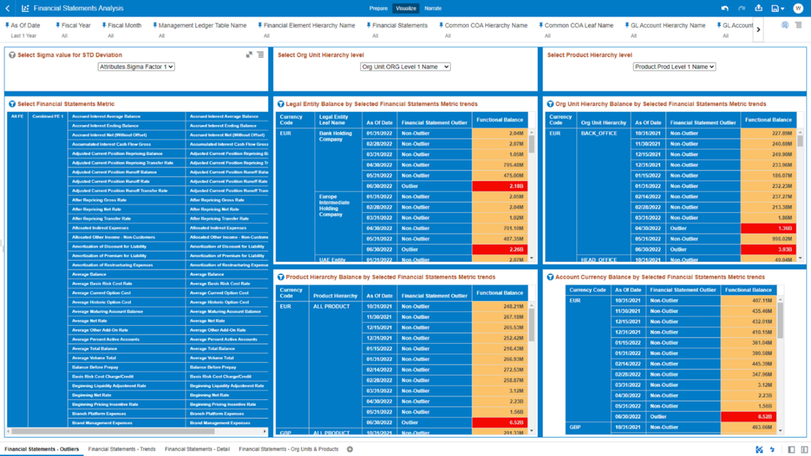Refresh data using the lightning icon
811x456 pixels.
[x=773, y=449]
